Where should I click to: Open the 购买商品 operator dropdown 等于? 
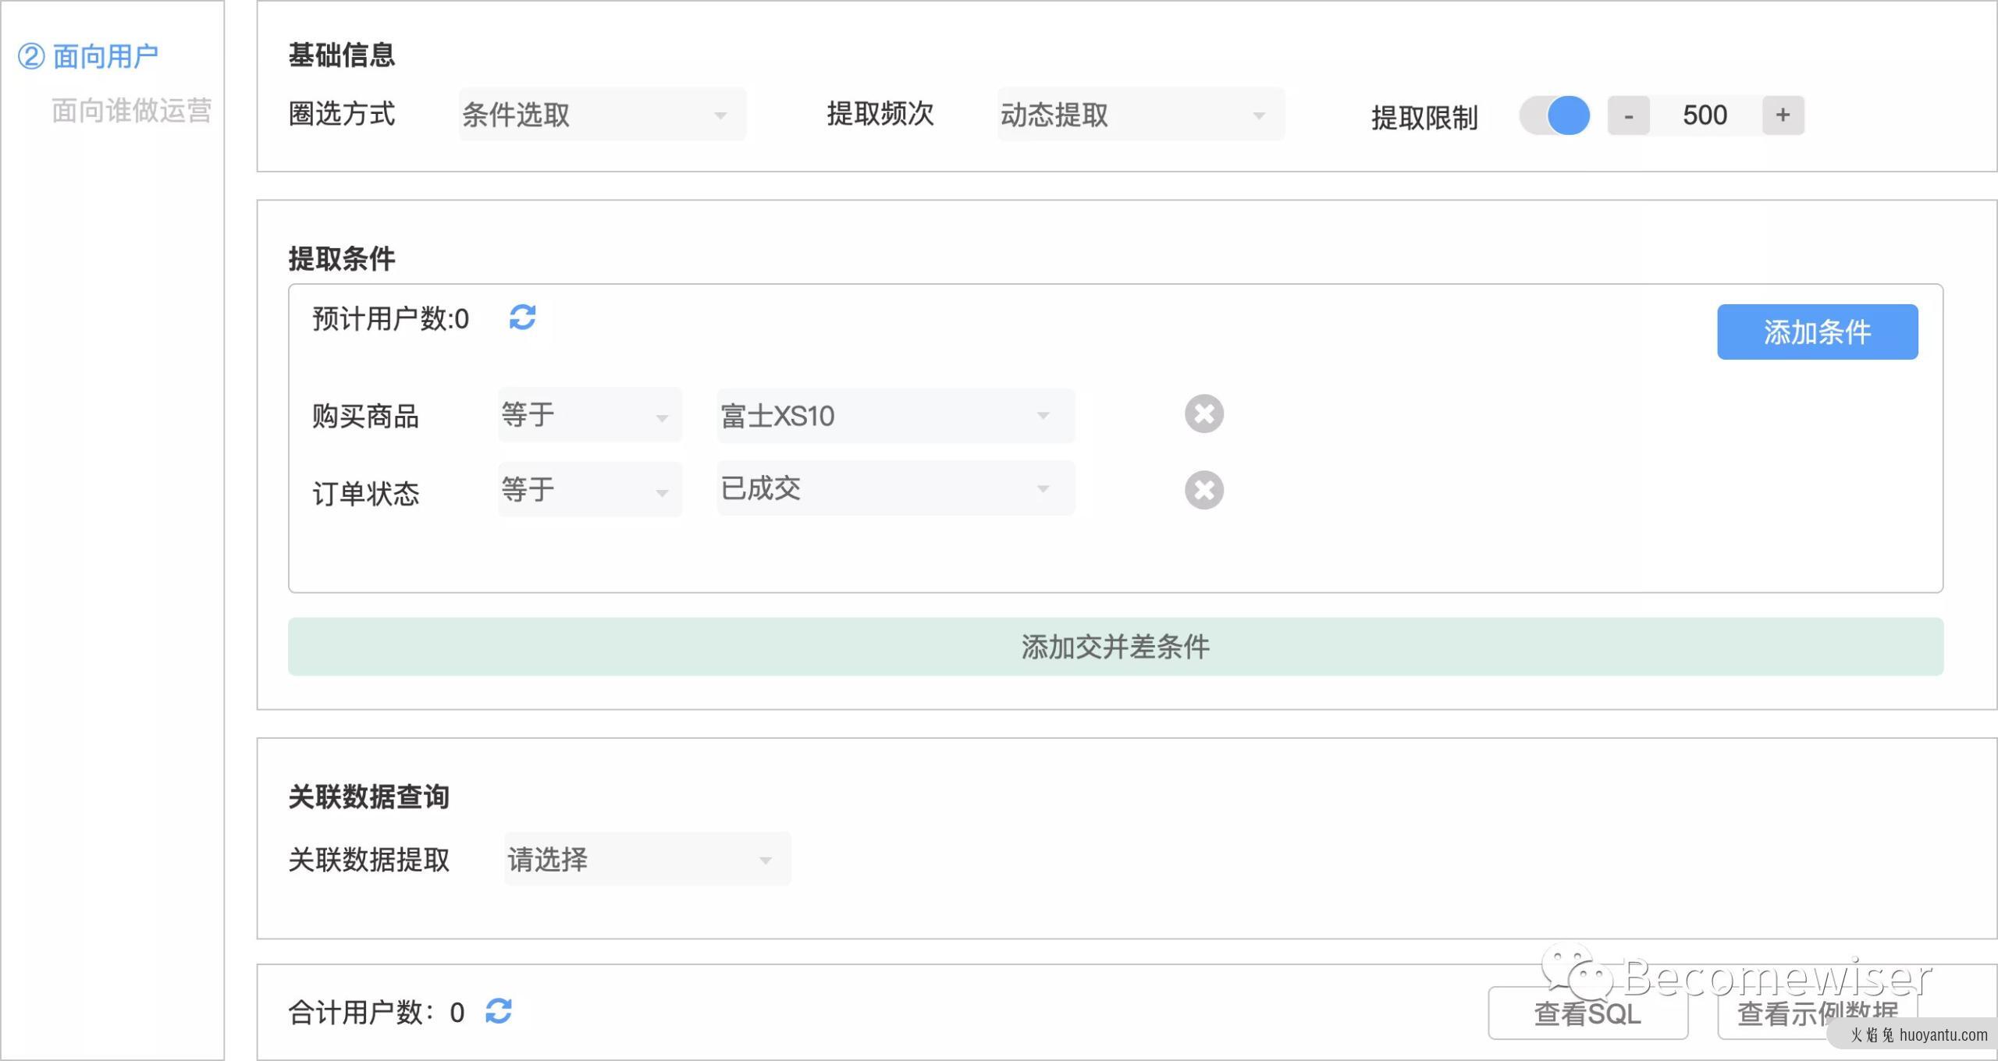pyautogui.click(x=590, y=415)
